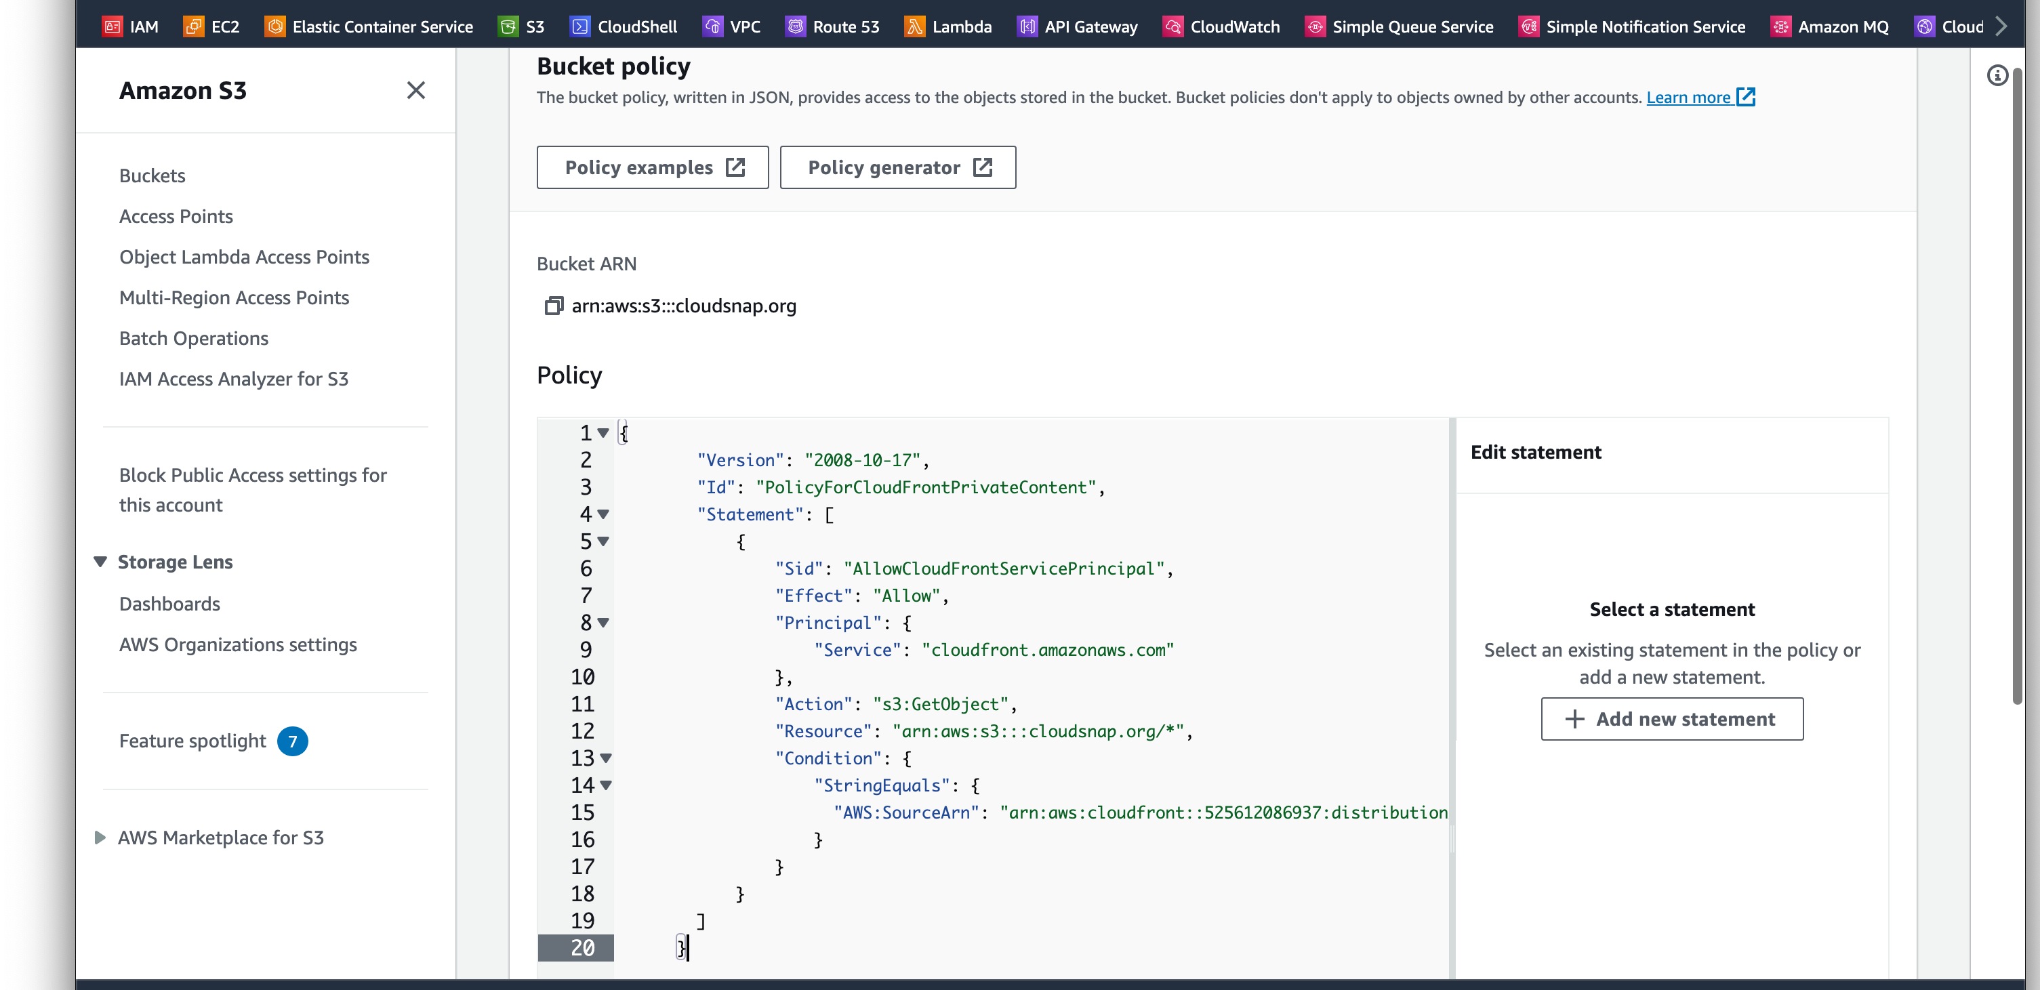Fold the code block at line 1

603,433
